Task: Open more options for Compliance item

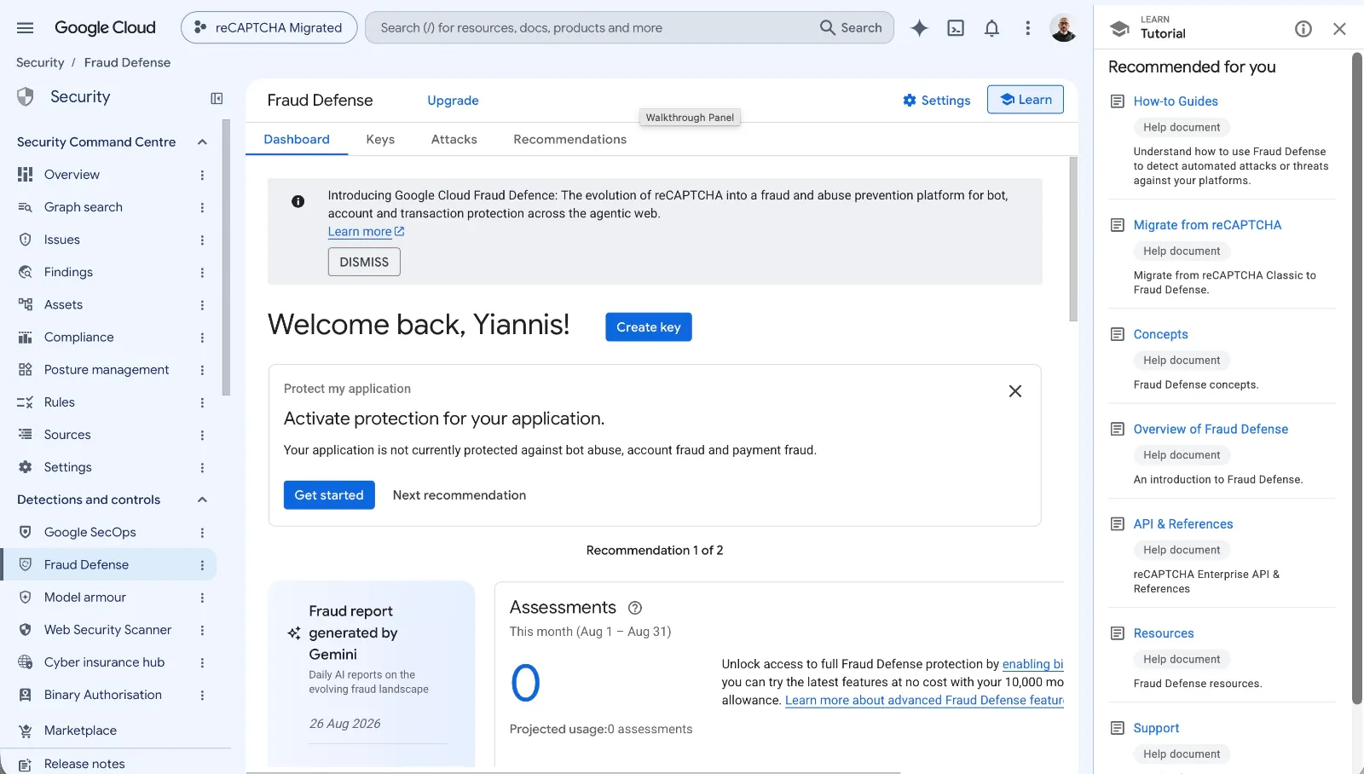Action: 202,338
